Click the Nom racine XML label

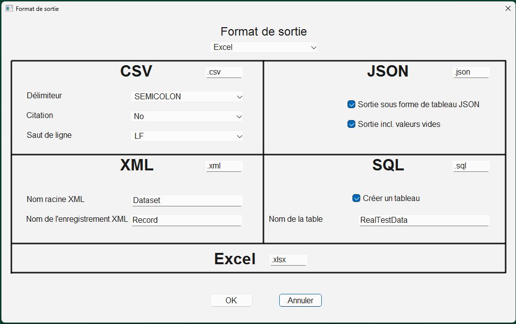(x=56, y=200)
